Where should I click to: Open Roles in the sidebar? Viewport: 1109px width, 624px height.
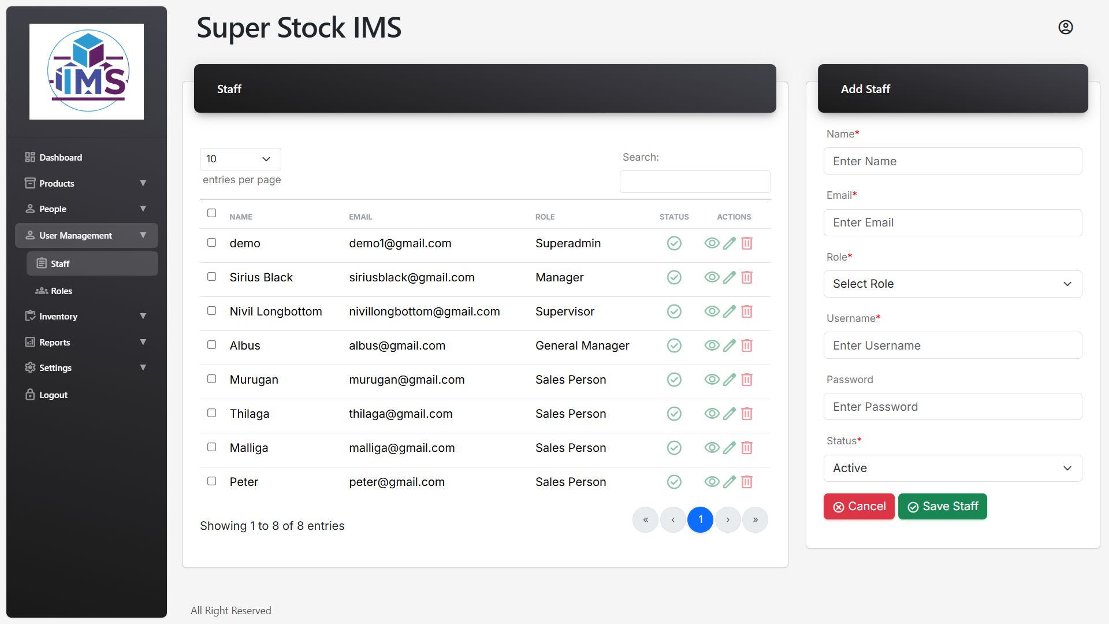click(61, 291)
